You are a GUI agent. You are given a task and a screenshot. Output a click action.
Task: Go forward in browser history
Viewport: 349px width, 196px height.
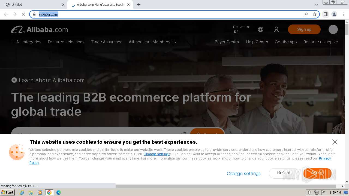click(x=15, y=14)
